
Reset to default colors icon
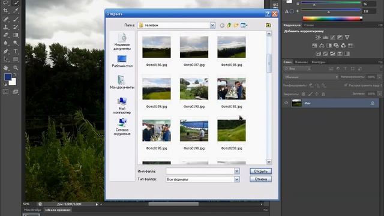pos(5,84)
